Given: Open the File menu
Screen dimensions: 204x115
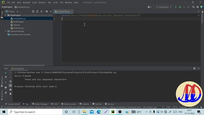Looking at the screenshot, I should (x=9, y=2).
